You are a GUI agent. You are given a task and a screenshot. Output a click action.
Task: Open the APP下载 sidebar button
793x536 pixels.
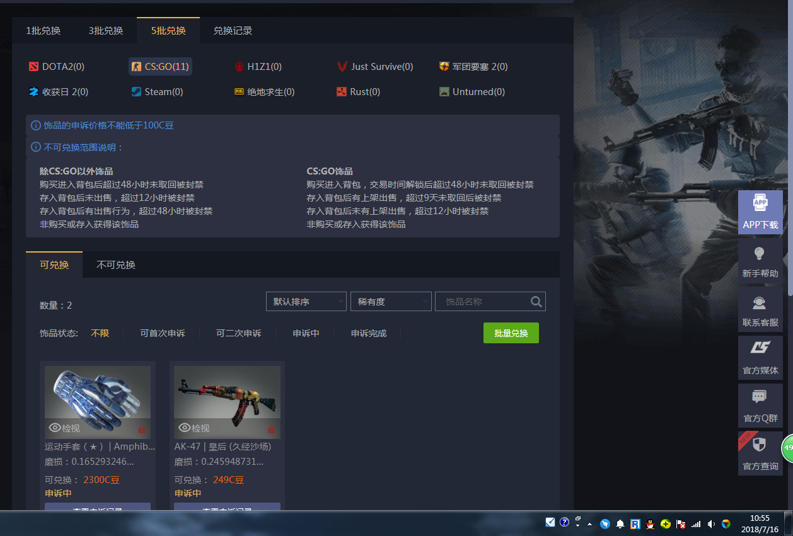click(760, 212)
